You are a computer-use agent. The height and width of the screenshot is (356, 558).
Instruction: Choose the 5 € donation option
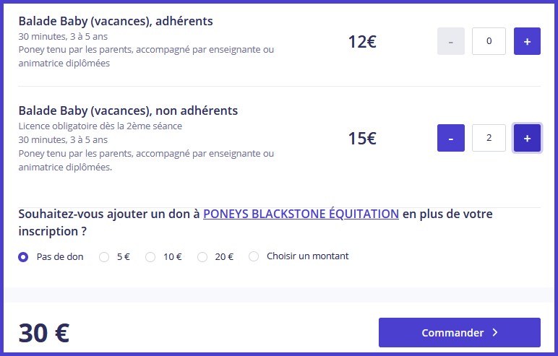[104, 256]
